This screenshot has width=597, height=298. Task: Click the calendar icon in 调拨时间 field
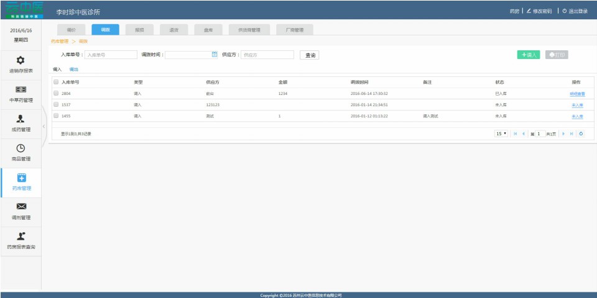click(215, 55)
